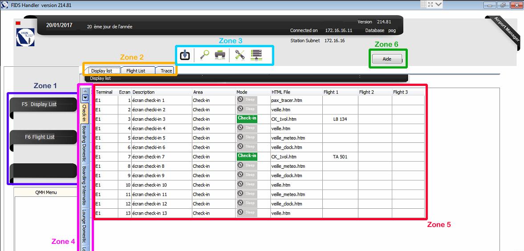
Task: Click the printer icon in toolbar
Action: [x=220, y=55]
